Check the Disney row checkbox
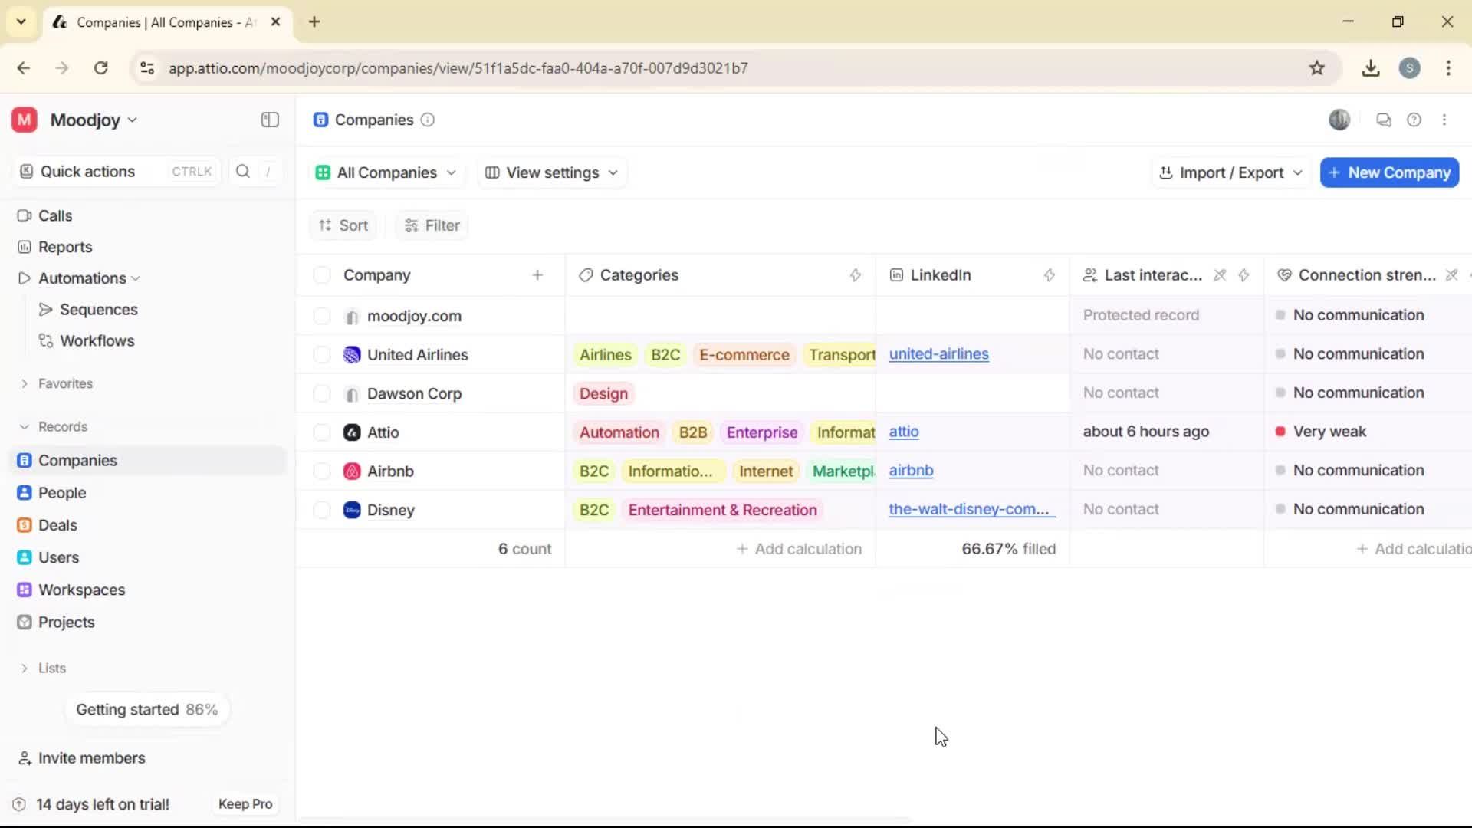This screenshot has width=1472, height=828. pyautogui.click(x=321, y=509)
